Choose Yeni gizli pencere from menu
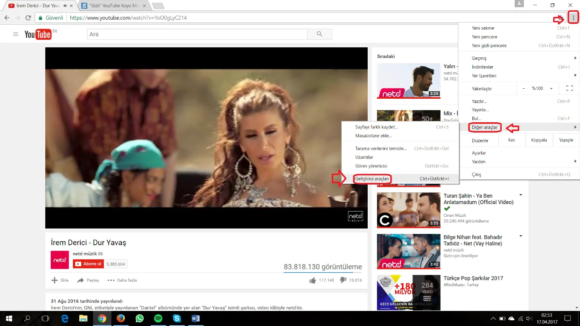This screenshot has height=326, width=580. pos(489,46)
